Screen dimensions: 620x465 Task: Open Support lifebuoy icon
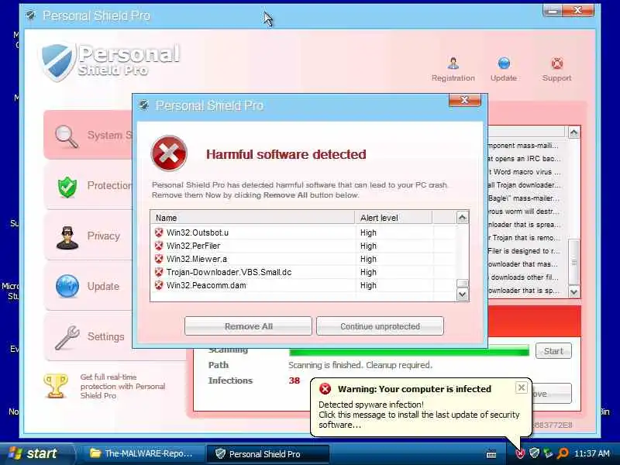[x=556, y=64]
